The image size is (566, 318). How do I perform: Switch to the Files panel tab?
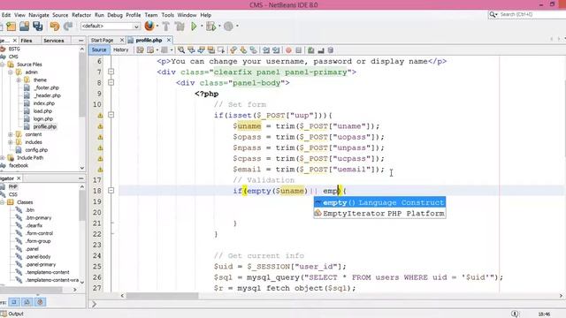27,41
